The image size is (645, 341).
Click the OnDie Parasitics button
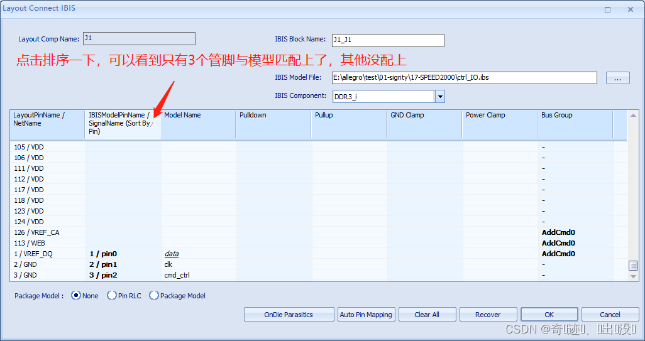point(289,315)
